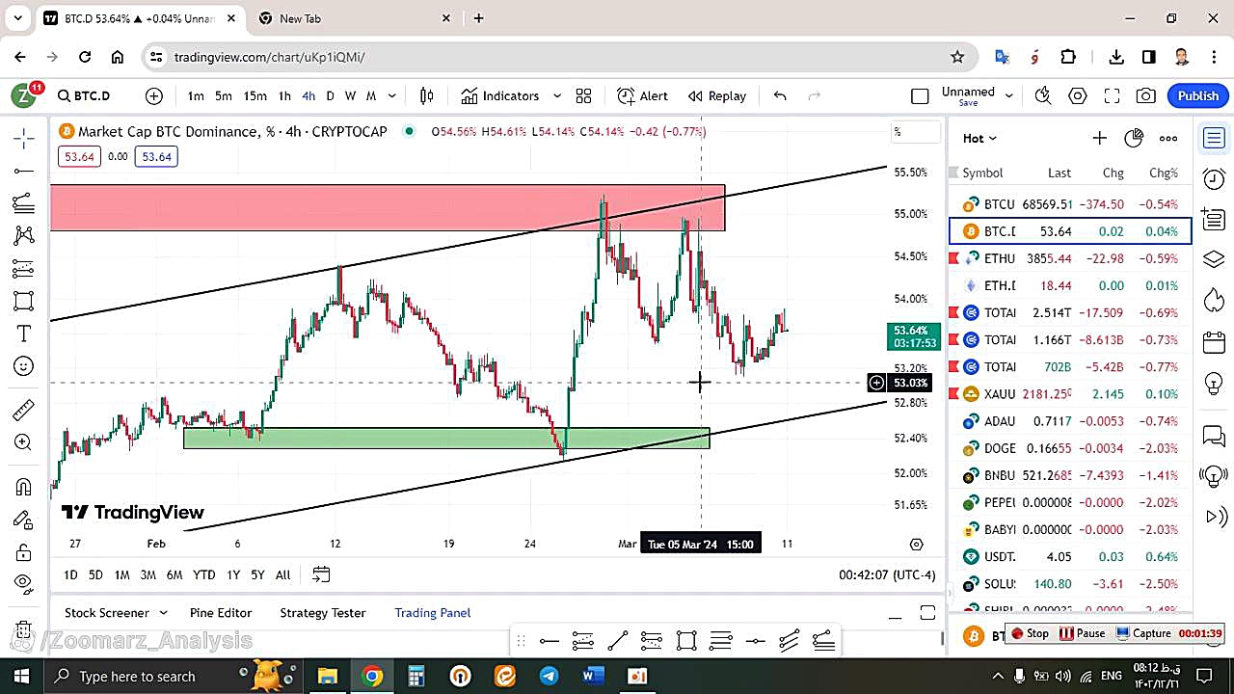Open the hotlists flame sidebar icon
Viewport: 1234px width, 694px height.
1214,300
